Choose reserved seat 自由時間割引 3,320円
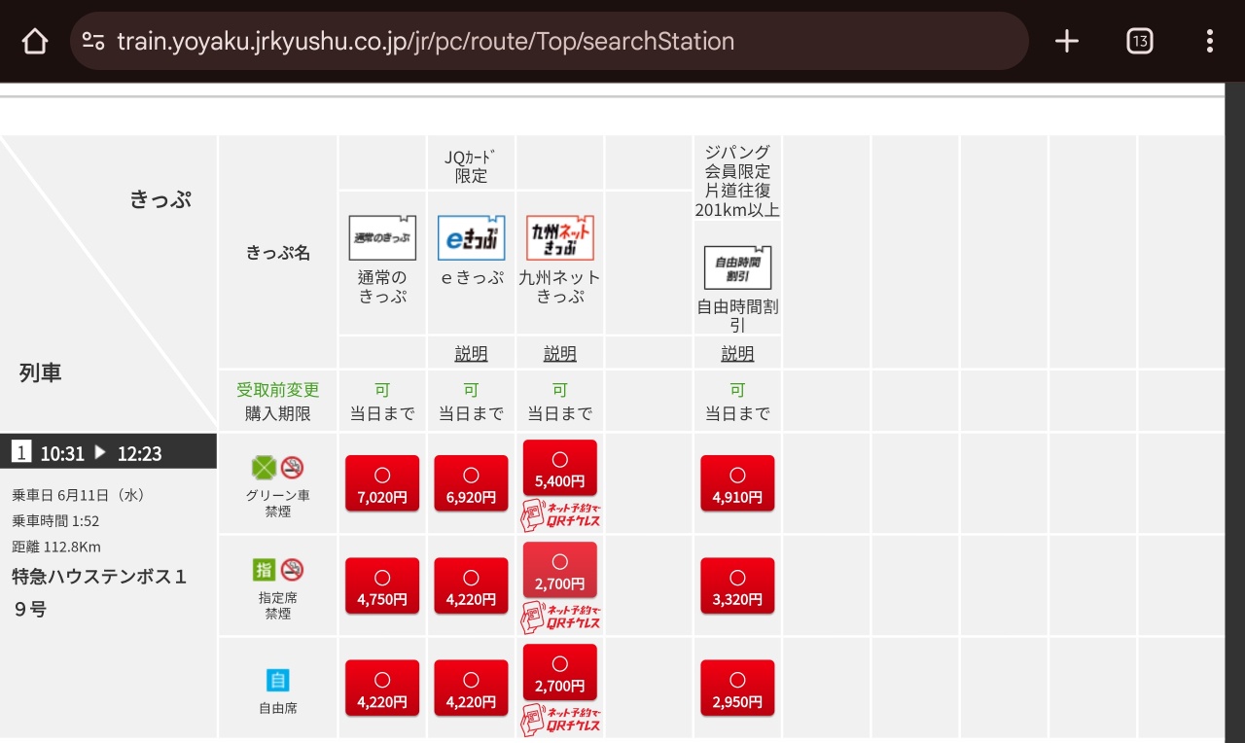The width and height of the screenshot is (1245, 743). 737,585
